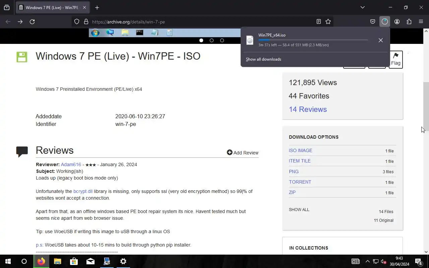The image size is (429, 268).
Task: Click scrollbar up arrow
Action: pos(426,31)
